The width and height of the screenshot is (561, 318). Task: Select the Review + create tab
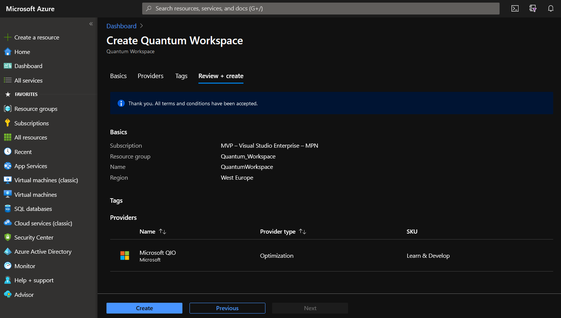pyautogui.click(x=221, y=76)
